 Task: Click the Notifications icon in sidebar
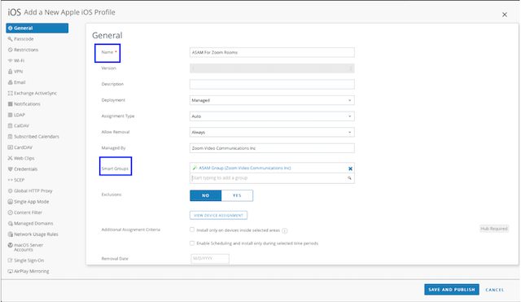(x=10, y=104)
